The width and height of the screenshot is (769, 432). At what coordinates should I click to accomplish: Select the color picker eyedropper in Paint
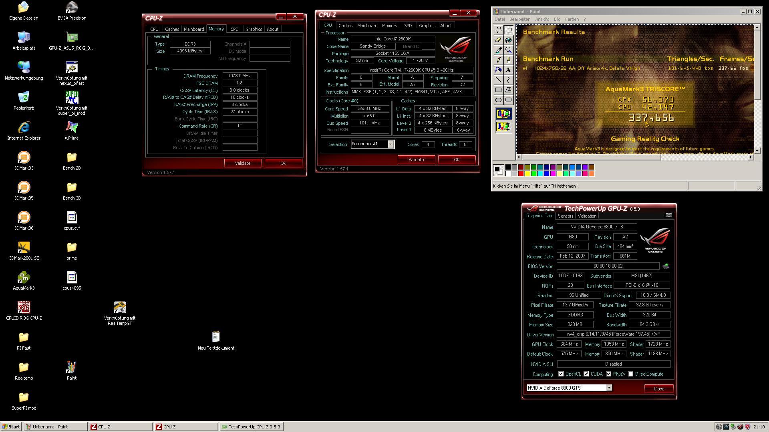pyautogui.click(x=498, y=50)
